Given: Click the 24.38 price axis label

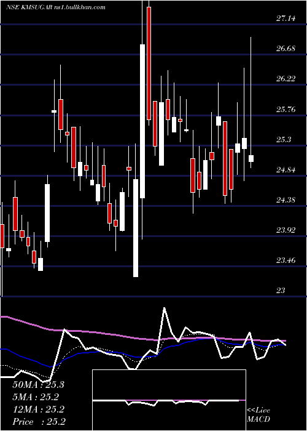Looking at the screenshot, I should (x=286, y=200).
